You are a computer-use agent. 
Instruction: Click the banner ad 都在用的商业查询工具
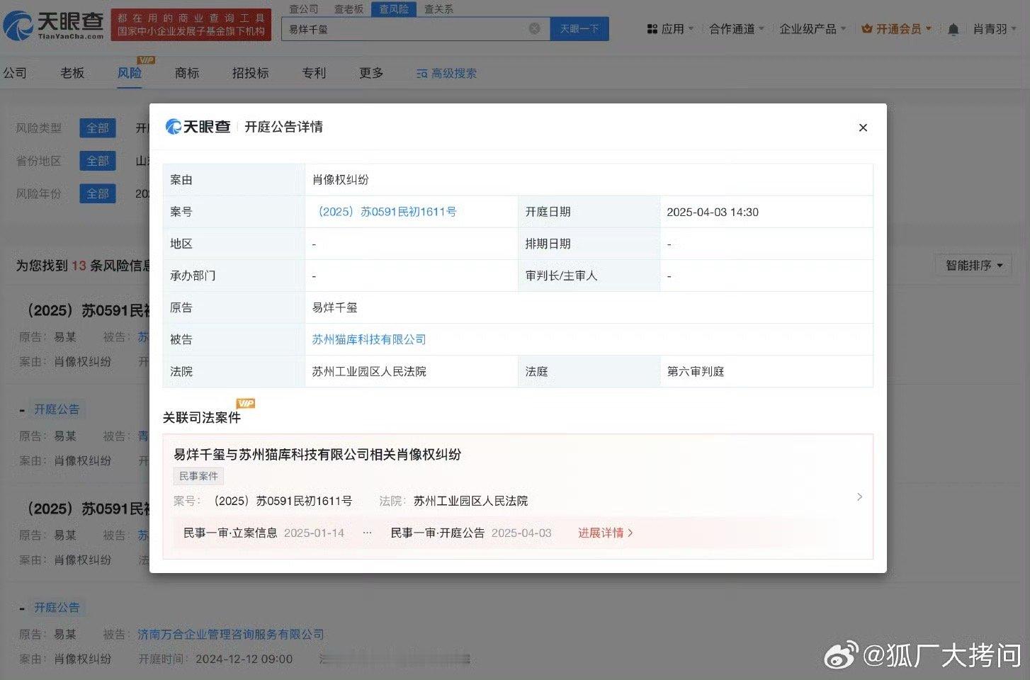[x=191, y=25]
